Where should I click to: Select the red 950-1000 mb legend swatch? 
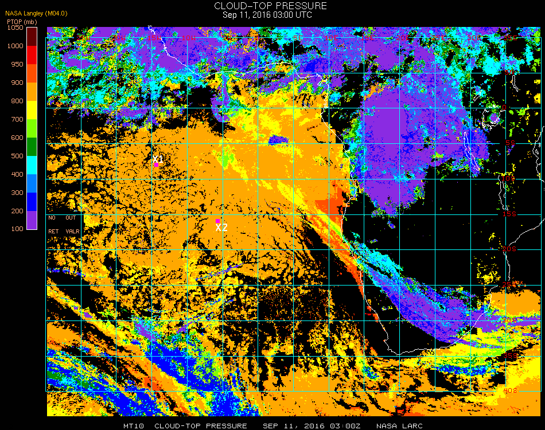tap(32, 55)
